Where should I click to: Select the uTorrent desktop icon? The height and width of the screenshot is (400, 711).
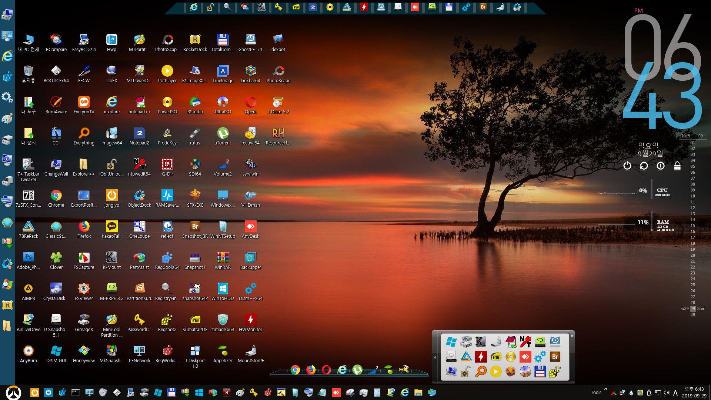(x=223, y=136)
